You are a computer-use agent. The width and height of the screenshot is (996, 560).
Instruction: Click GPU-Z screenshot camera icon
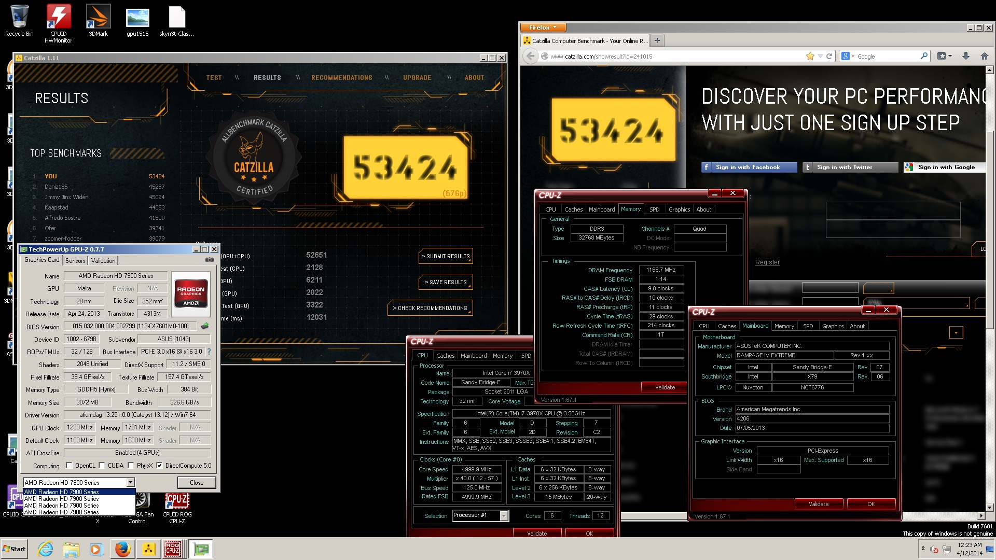point(209,260)
